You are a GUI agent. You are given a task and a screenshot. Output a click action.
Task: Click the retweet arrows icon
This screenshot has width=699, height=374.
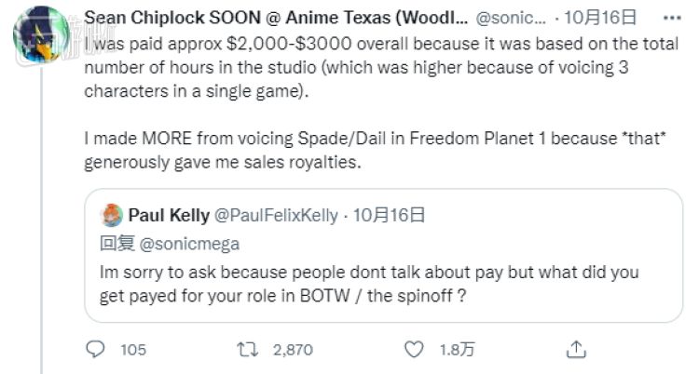tap(247, 350)
